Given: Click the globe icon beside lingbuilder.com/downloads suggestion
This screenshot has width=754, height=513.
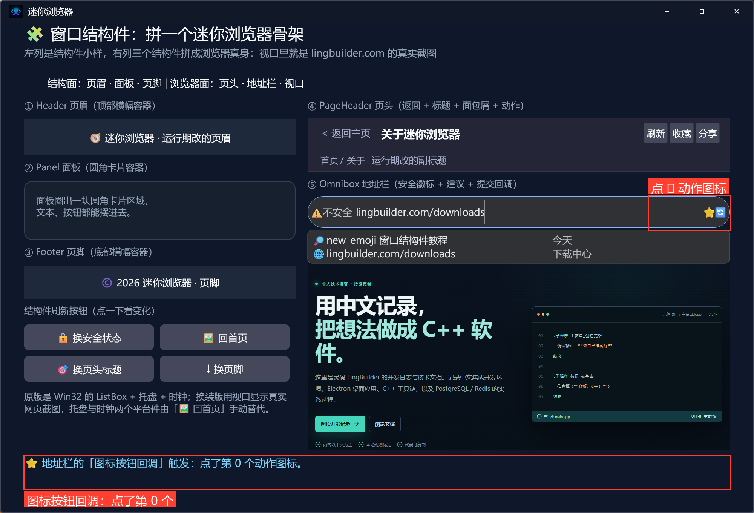Looking at the screenshot, I should (319, 254).
